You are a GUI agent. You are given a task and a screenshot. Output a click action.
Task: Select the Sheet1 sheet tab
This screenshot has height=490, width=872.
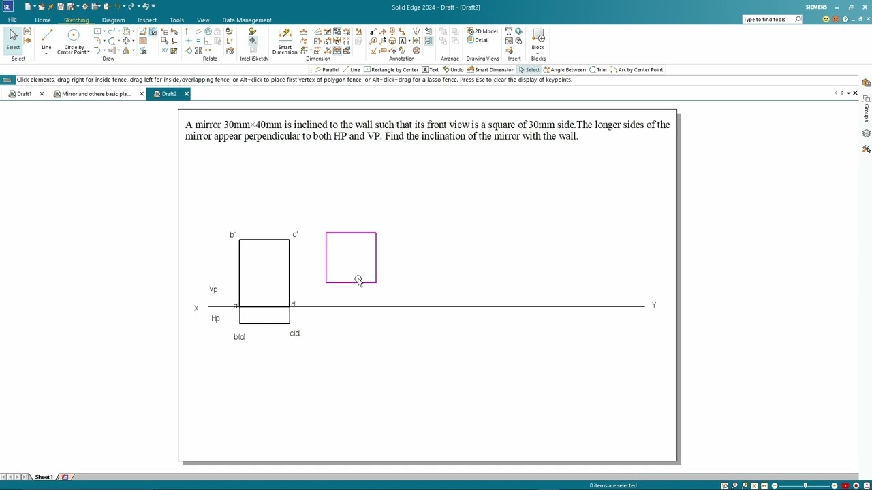[x=44, y=477]
